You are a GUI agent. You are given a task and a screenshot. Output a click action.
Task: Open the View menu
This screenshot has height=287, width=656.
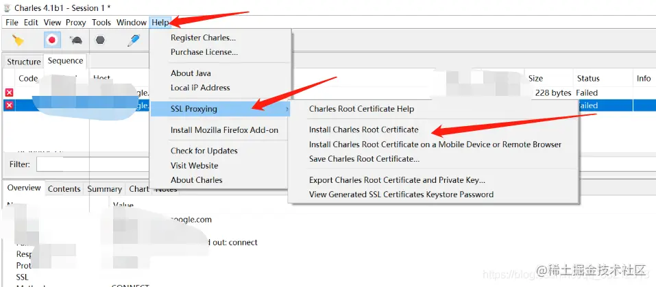[x=52, y=23]
